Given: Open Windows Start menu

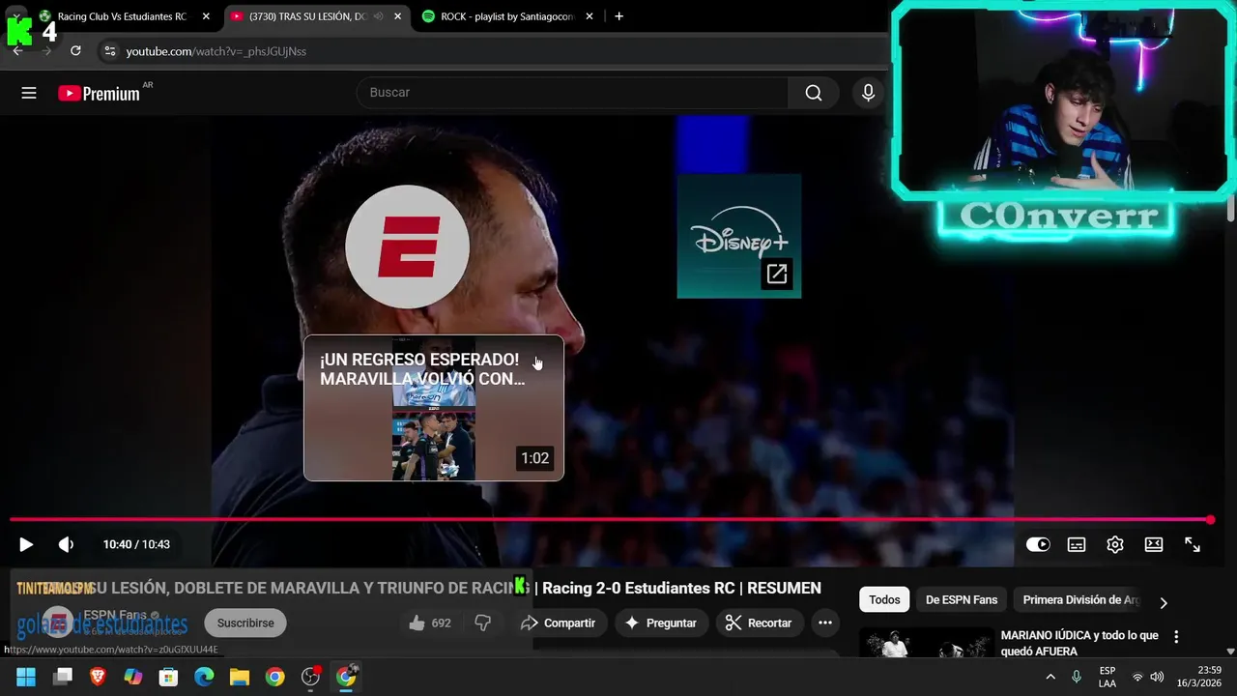Looking at the screenshot, I should (x=26, y=677).
